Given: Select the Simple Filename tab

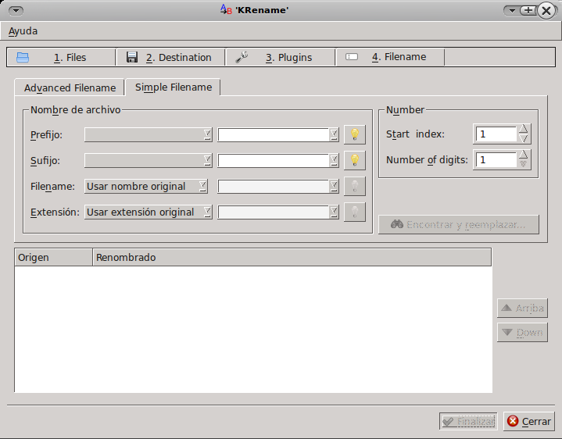Looking at the screenshot, I should (x=173, y=87).
